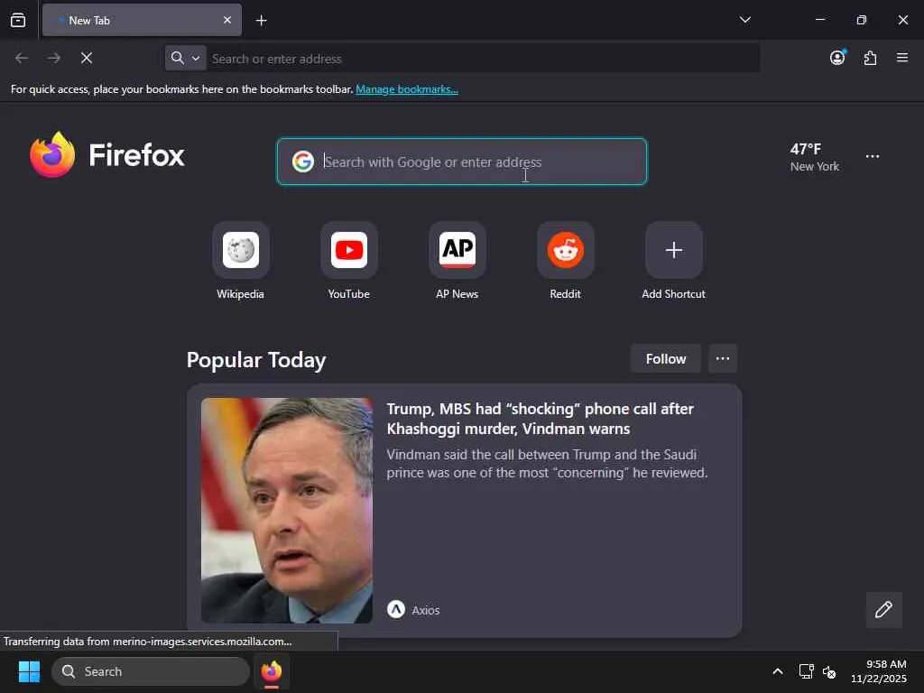Open the search engine selector dropdown in address bar
Image resolution: width=924 pixels, height=693 pixels.
pos(186,58)
